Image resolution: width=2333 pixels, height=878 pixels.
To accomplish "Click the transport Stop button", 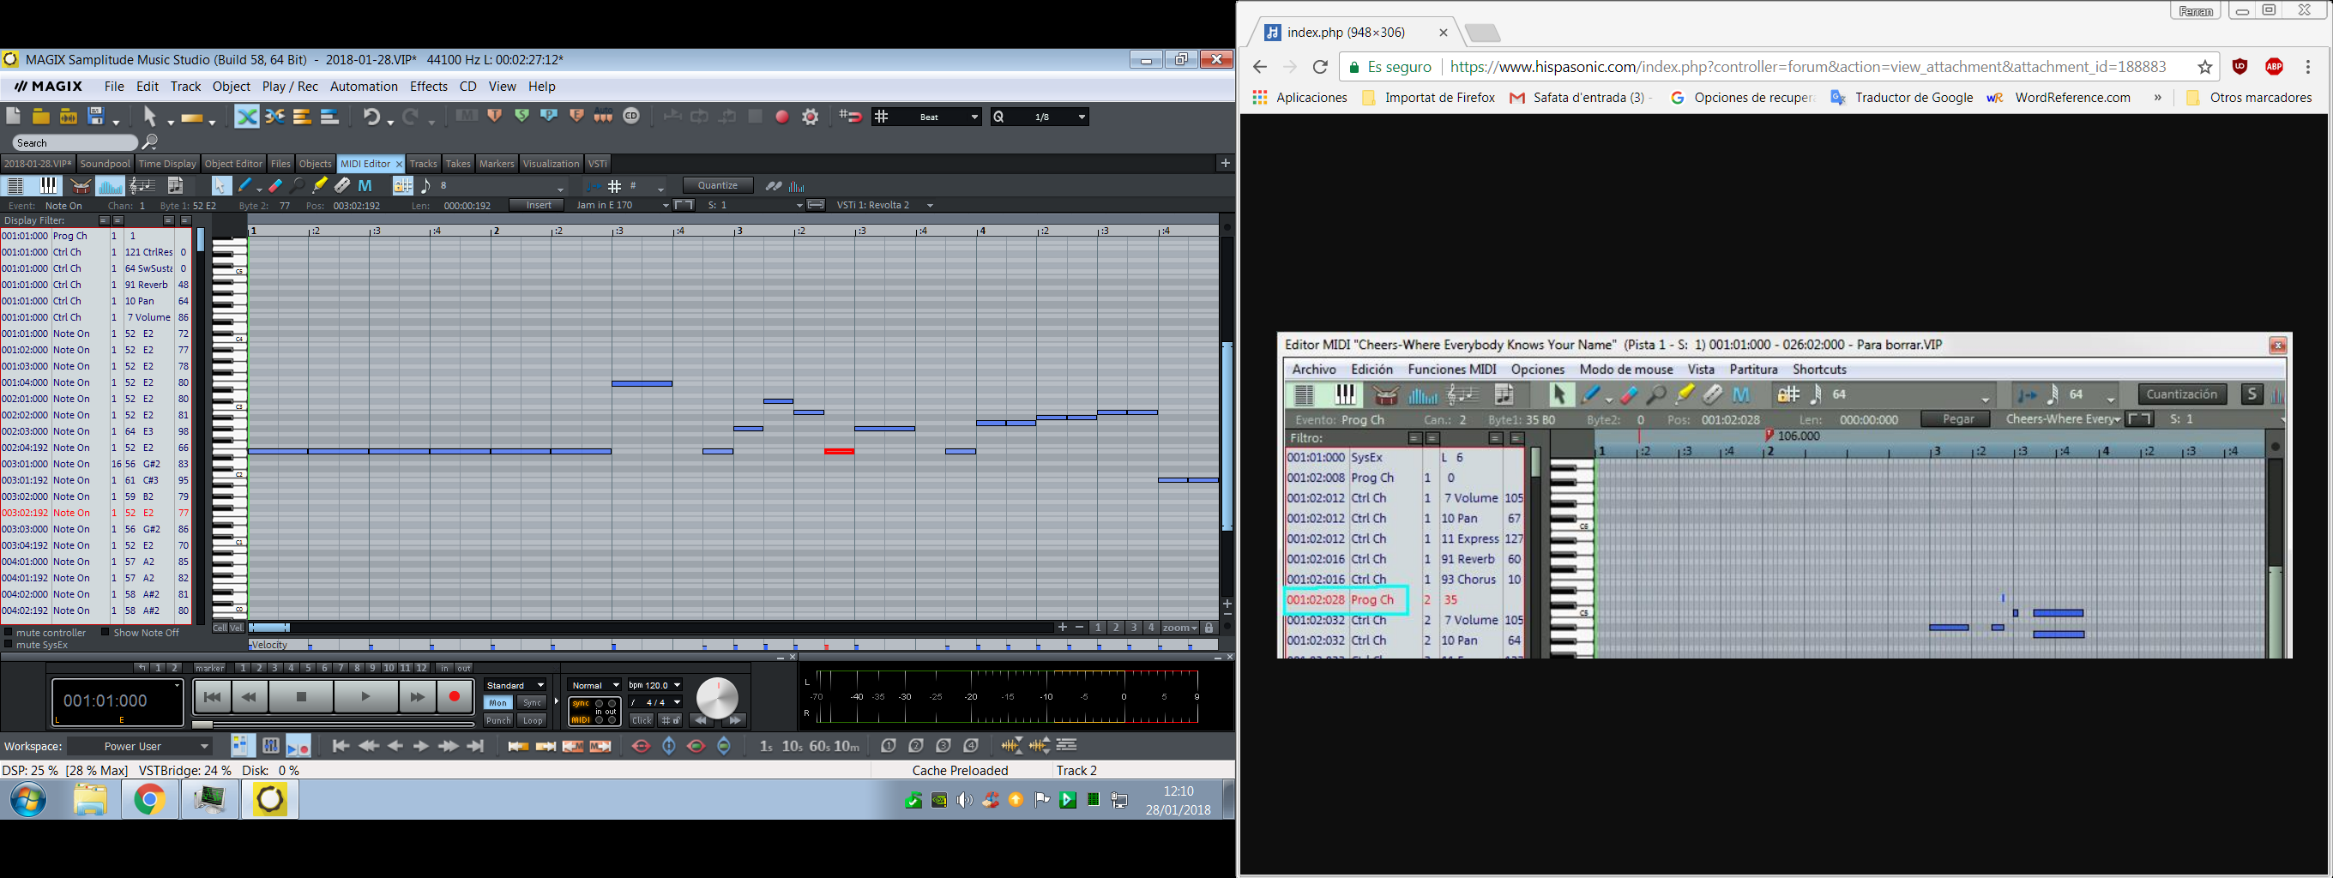I will click(302, 697).
